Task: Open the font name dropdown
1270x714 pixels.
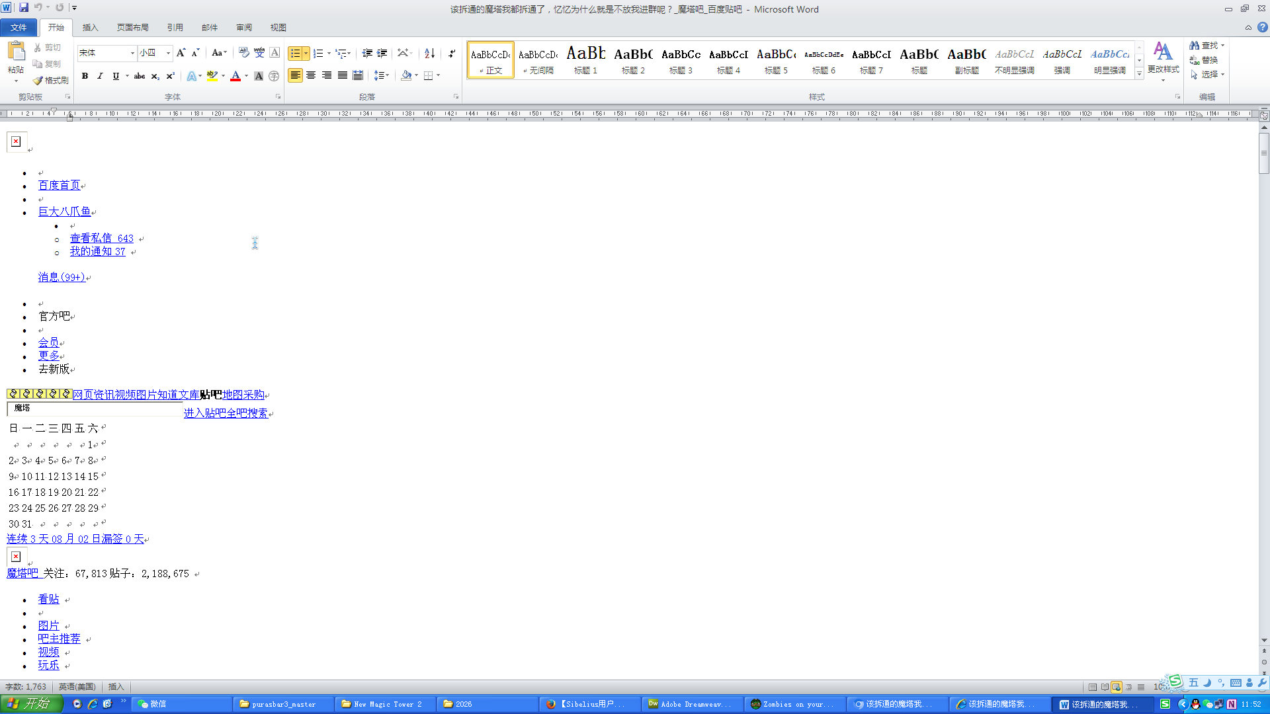Action: tap(132, 53)
